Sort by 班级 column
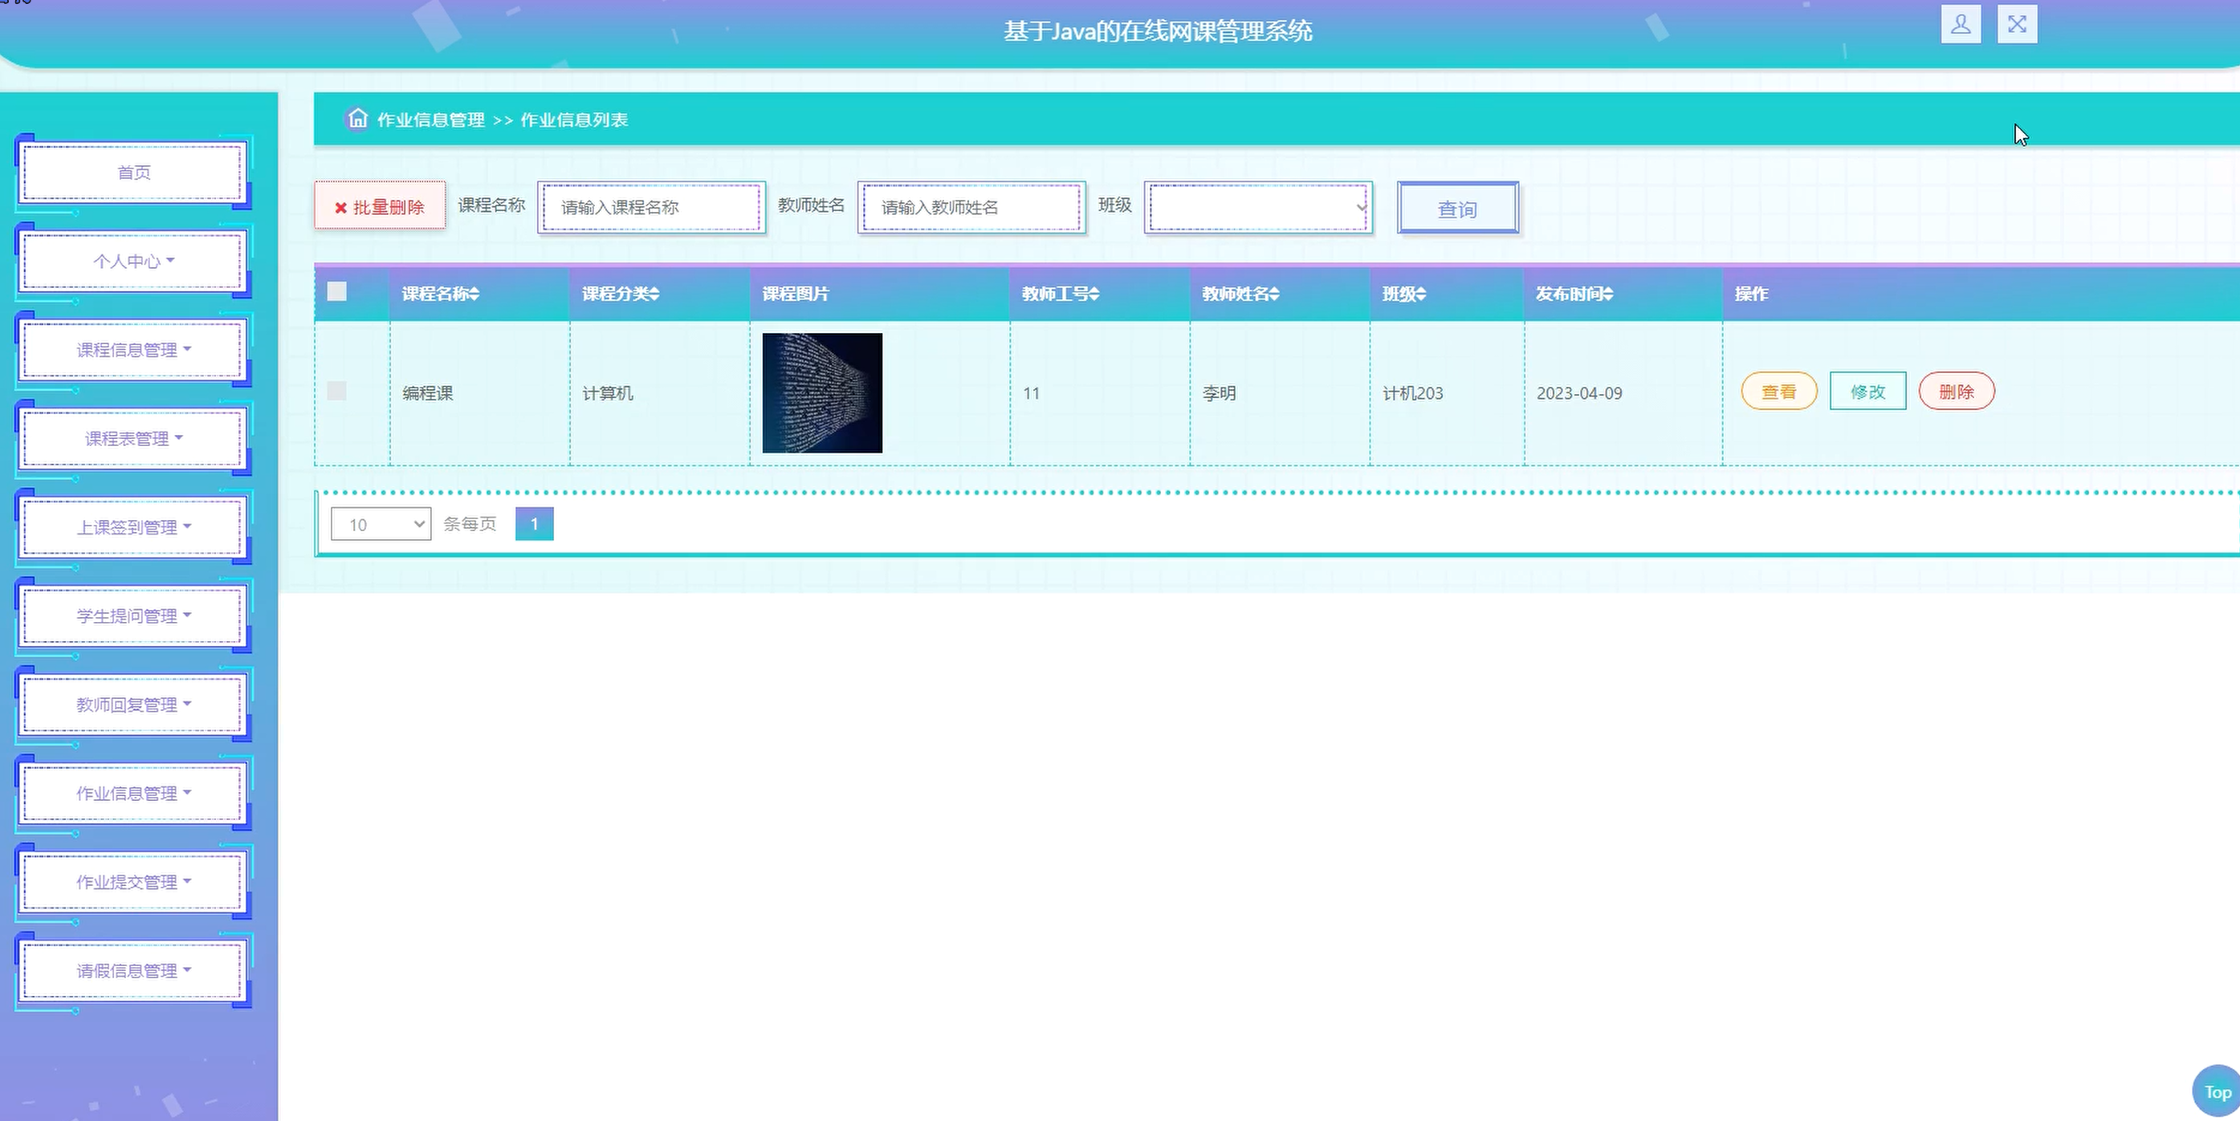Screen dimensions: 2240x1121 click(x=1404, y=294)
